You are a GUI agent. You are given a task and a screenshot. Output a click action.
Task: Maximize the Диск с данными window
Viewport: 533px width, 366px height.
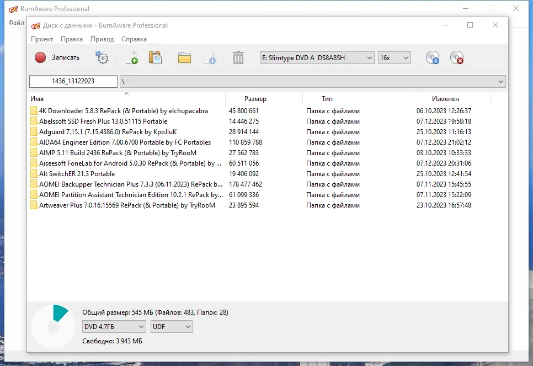click(470, 25)
